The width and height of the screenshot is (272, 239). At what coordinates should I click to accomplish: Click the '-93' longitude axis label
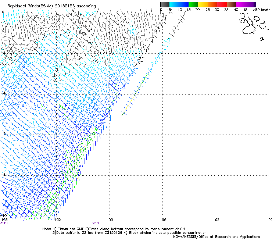(x=216, y=220)
